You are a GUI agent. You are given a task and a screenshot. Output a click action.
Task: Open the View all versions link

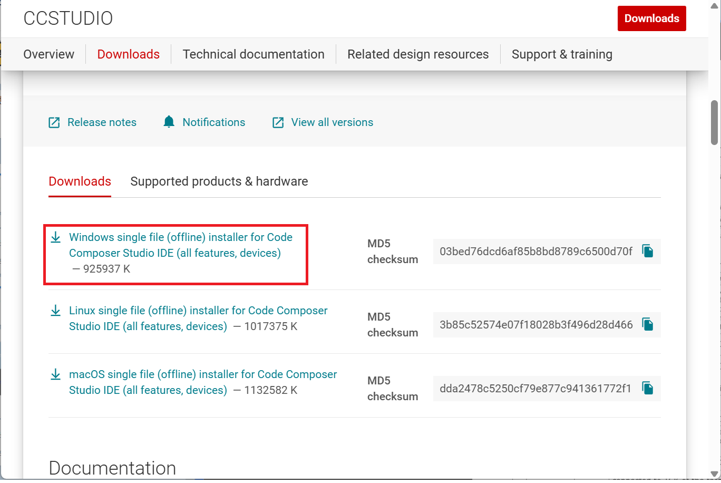[332, 122]
